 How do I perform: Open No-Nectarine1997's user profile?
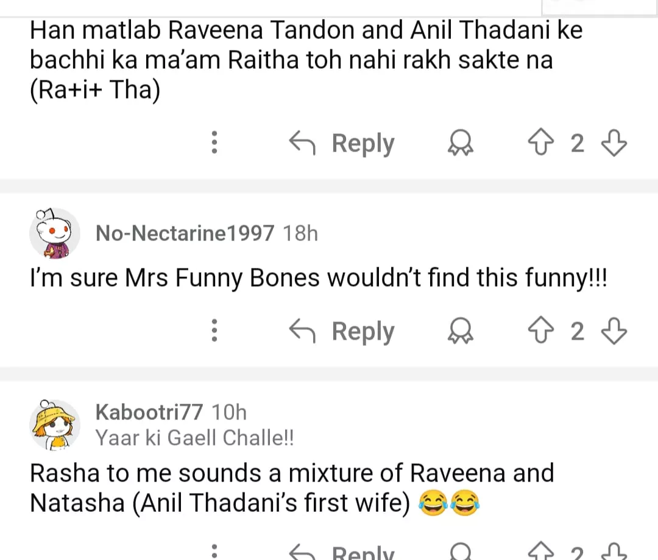coord(185,233)
